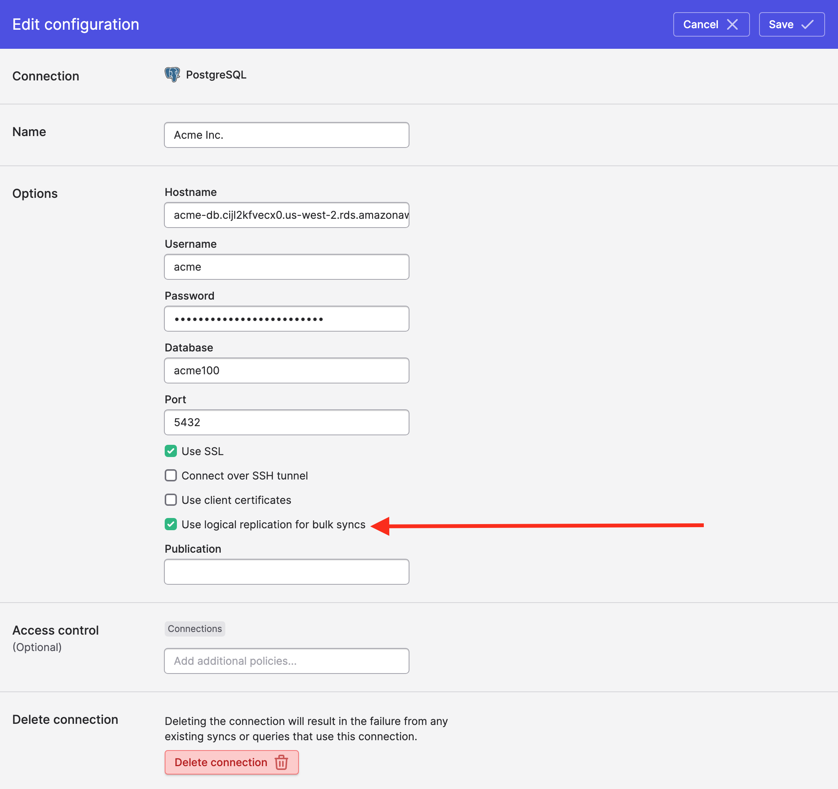Click into the Hostname field
Image resolution: width=838 pixels, height=789 pixels.
coord(286,215)
